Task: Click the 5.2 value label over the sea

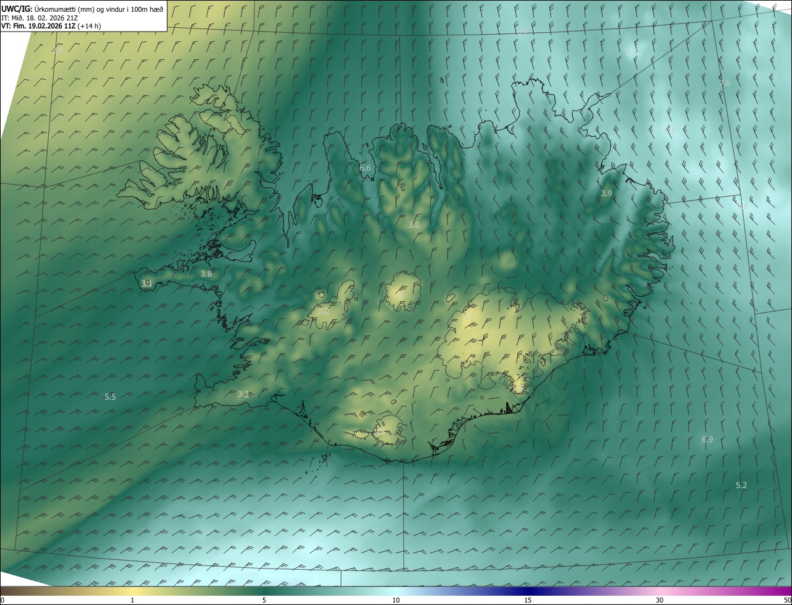Action: [741, 486]
